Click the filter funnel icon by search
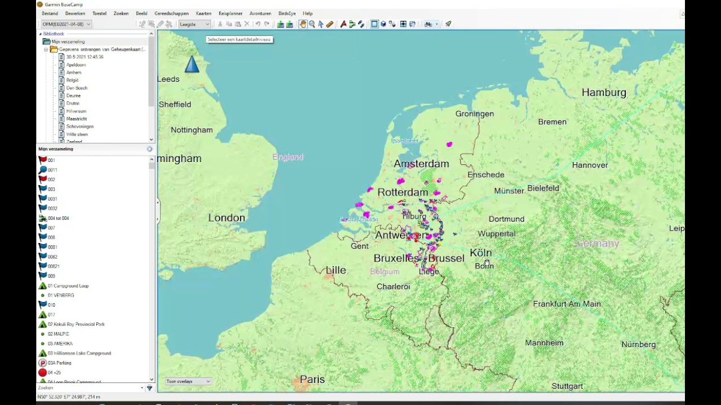 (x=149, y=388)
